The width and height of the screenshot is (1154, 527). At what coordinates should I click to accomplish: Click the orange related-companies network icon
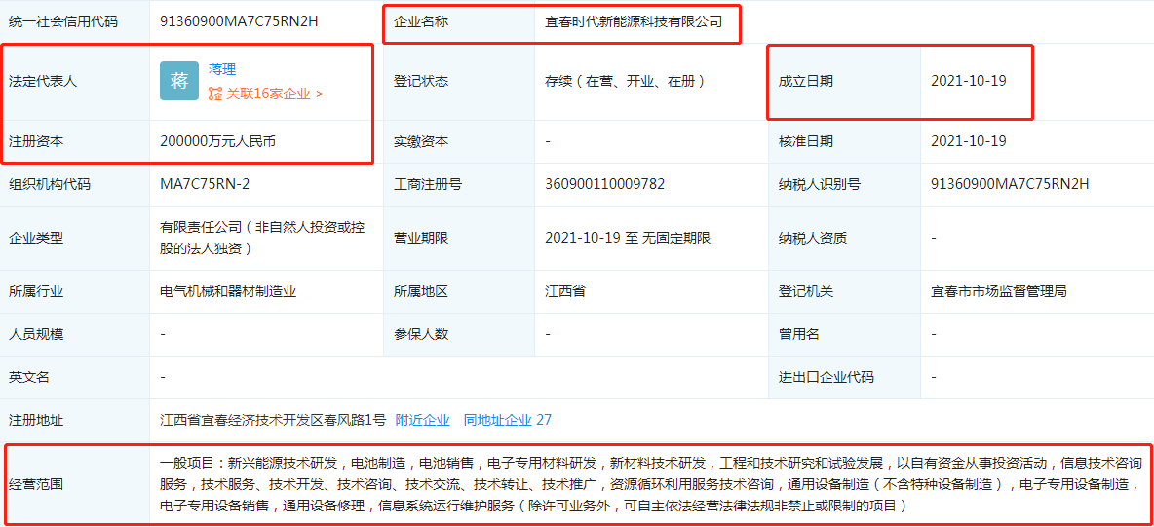click(x=215, y=94)
